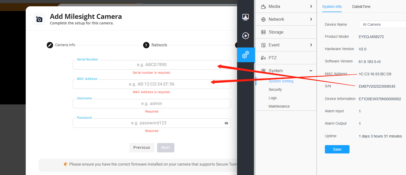Click into the Username field

click(152, 104)
